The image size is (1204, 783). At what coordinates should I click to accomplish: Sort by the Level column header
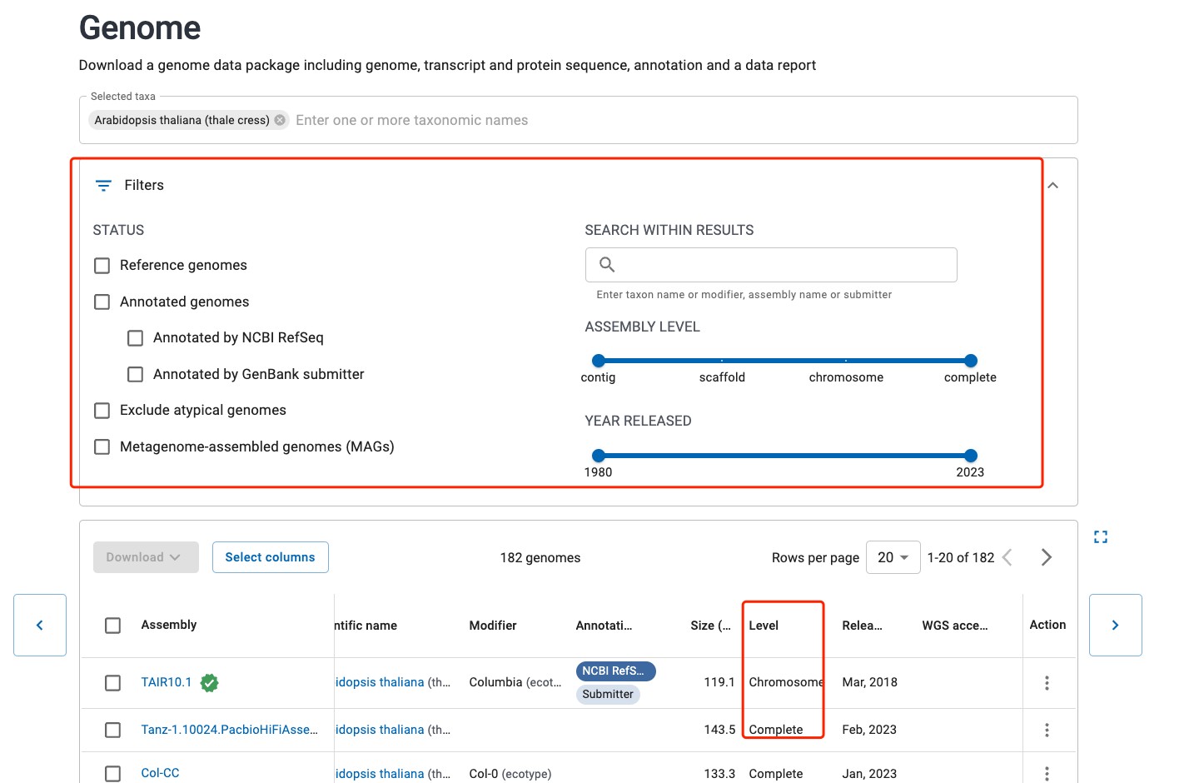764,626
